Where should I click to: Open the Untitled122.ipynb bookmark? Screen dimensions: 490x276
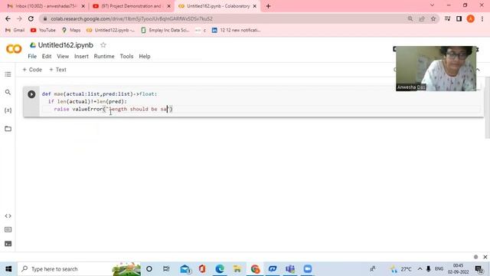tap(110, 30)
